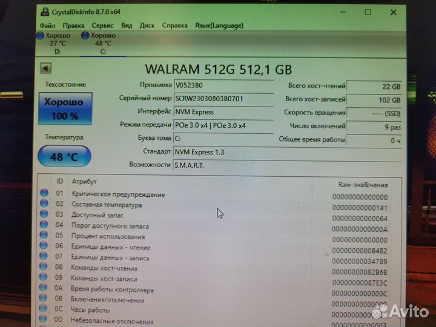
Task: Select attribute Процент использования
Action: [x=108, y=237]
